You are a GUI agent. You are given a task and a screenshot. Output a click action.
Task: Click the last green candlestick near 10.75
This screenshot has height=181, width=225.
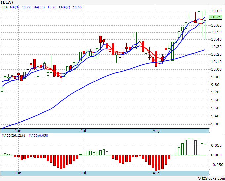[205, 18]
